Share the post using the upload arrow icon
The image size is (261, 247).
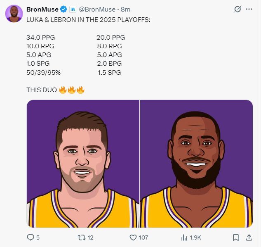249,237
